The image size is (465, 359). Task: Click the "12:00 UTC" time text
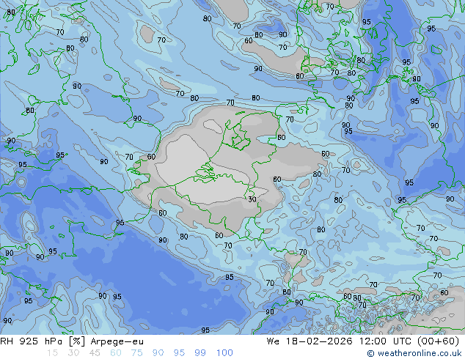click(385, 341)
